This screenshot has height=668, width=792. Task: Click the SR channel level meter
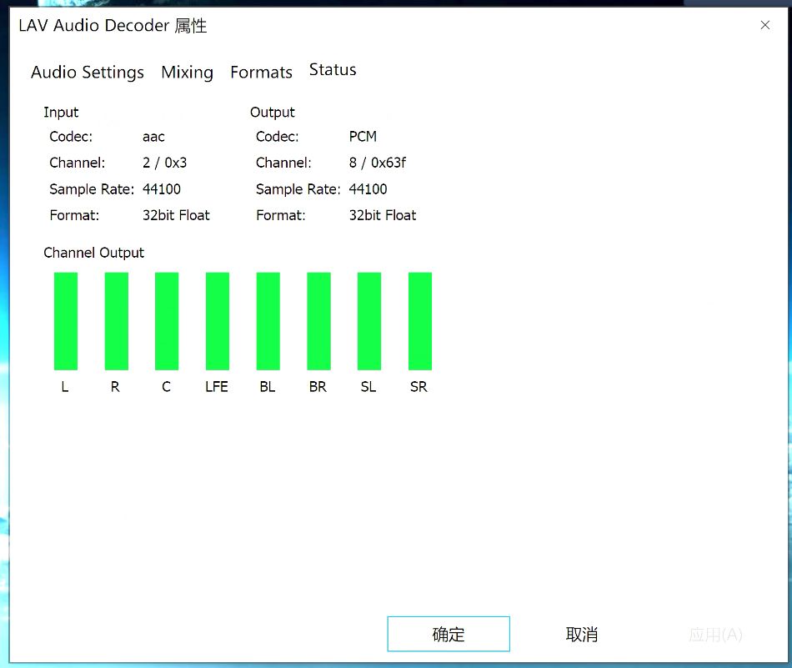click(x=419, y=321)
